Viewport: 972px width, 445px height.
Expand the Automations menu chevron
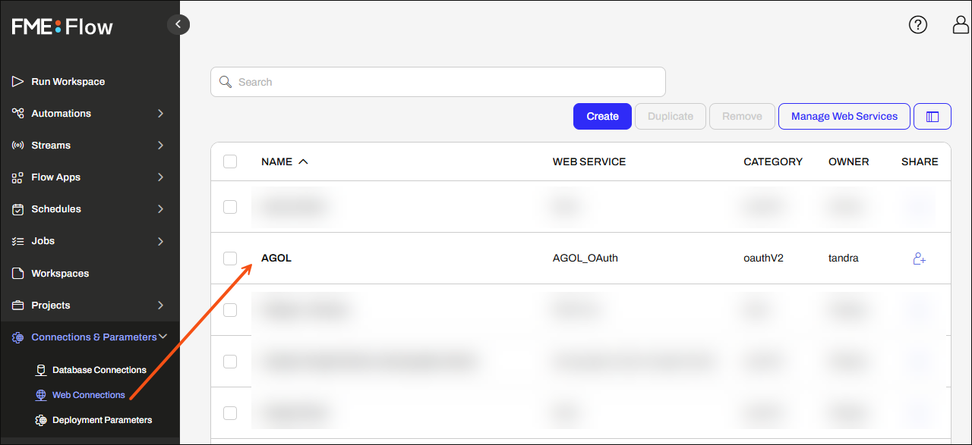tap(160, 113)
